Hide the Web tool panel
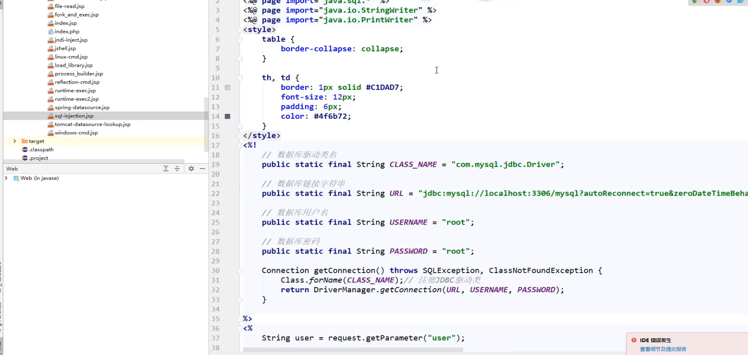Image resolution: width=748 pixels, height=355 pixels. click(x=202, y=169)
